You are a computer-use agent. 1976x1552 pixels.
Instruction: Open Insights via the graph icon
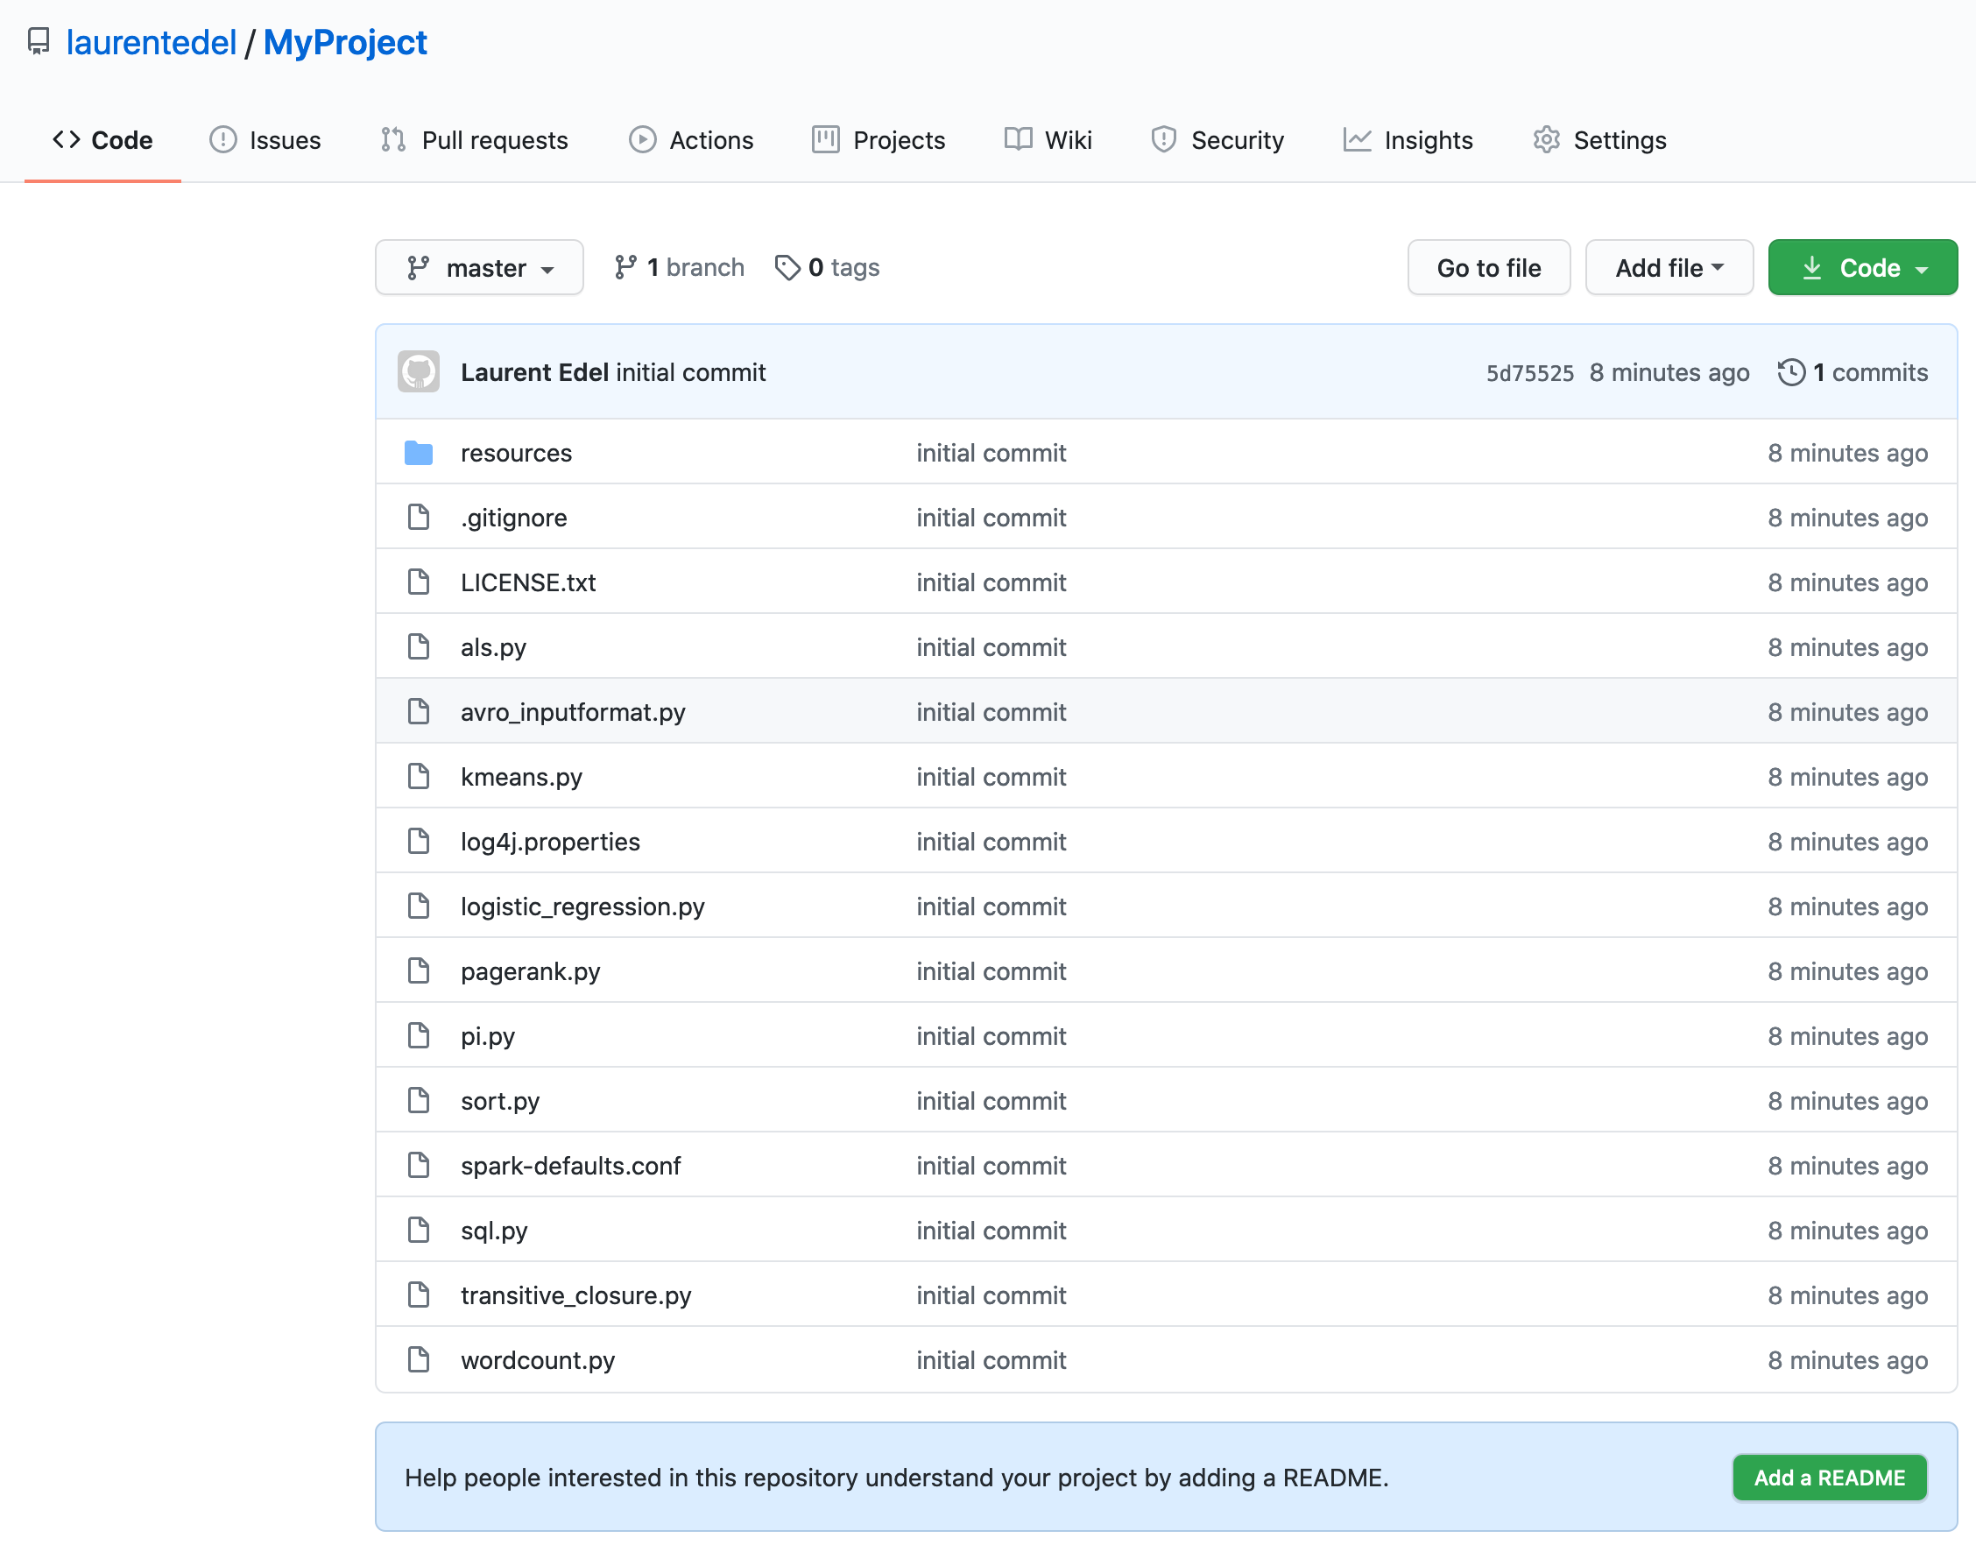(1357, 140)
